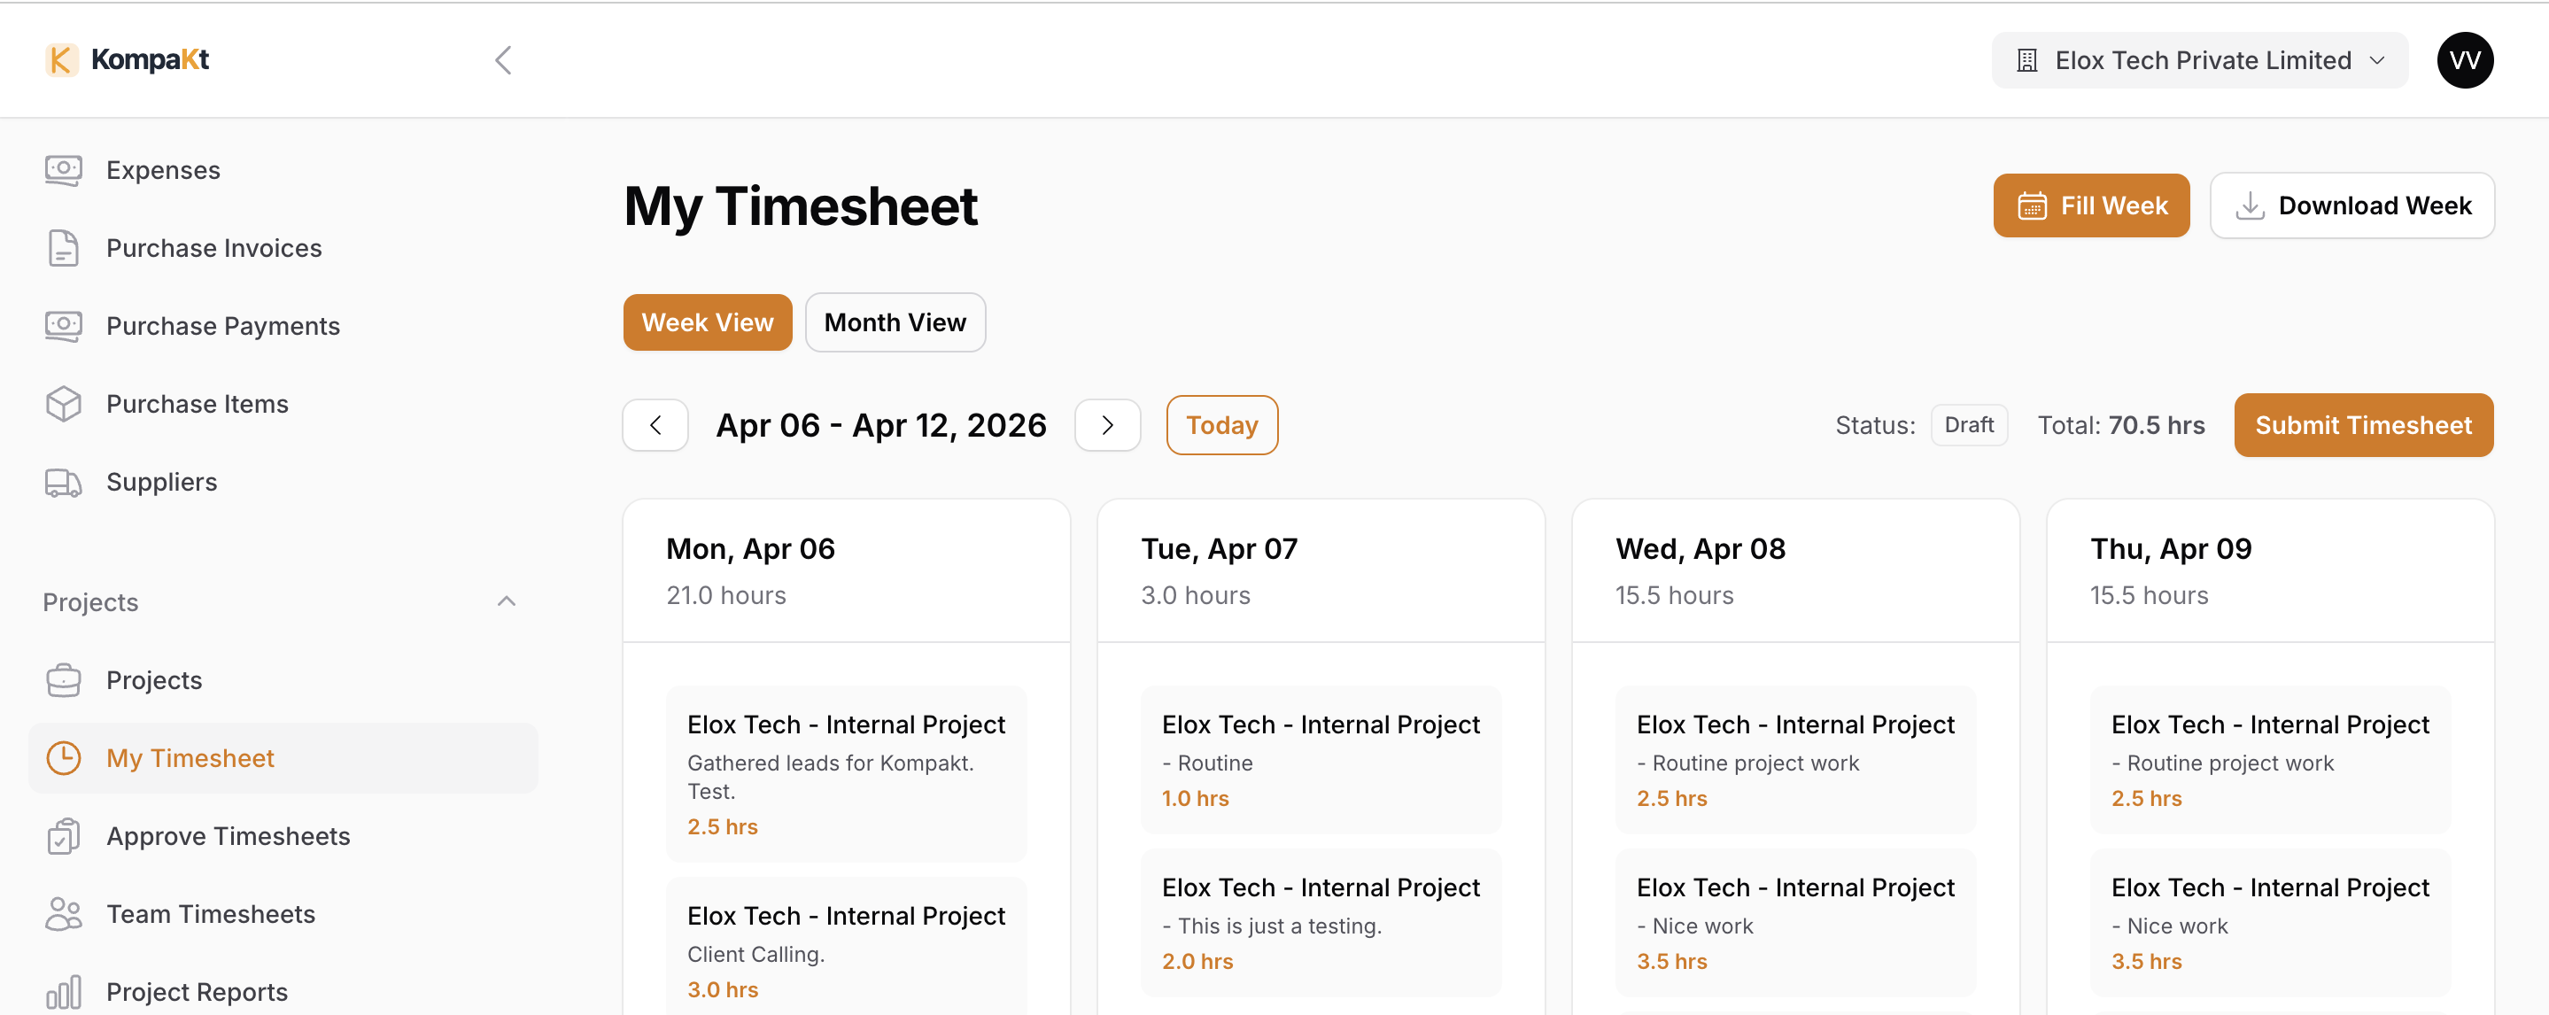Click the Thu, Apr 09 day header
Viewport: 2549px width, 1015px height.
tap(2171, 549)
